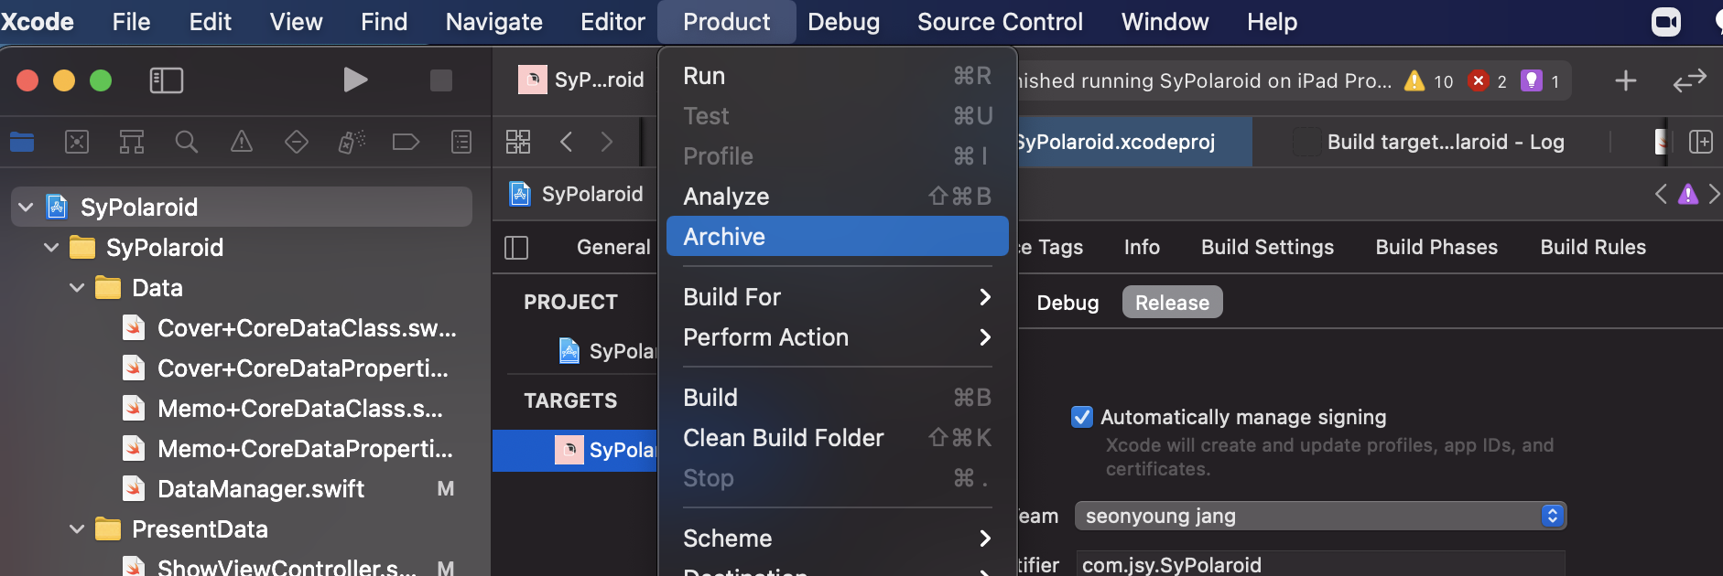Open DataManager.swift in navigator

click(x=260, y=489)
